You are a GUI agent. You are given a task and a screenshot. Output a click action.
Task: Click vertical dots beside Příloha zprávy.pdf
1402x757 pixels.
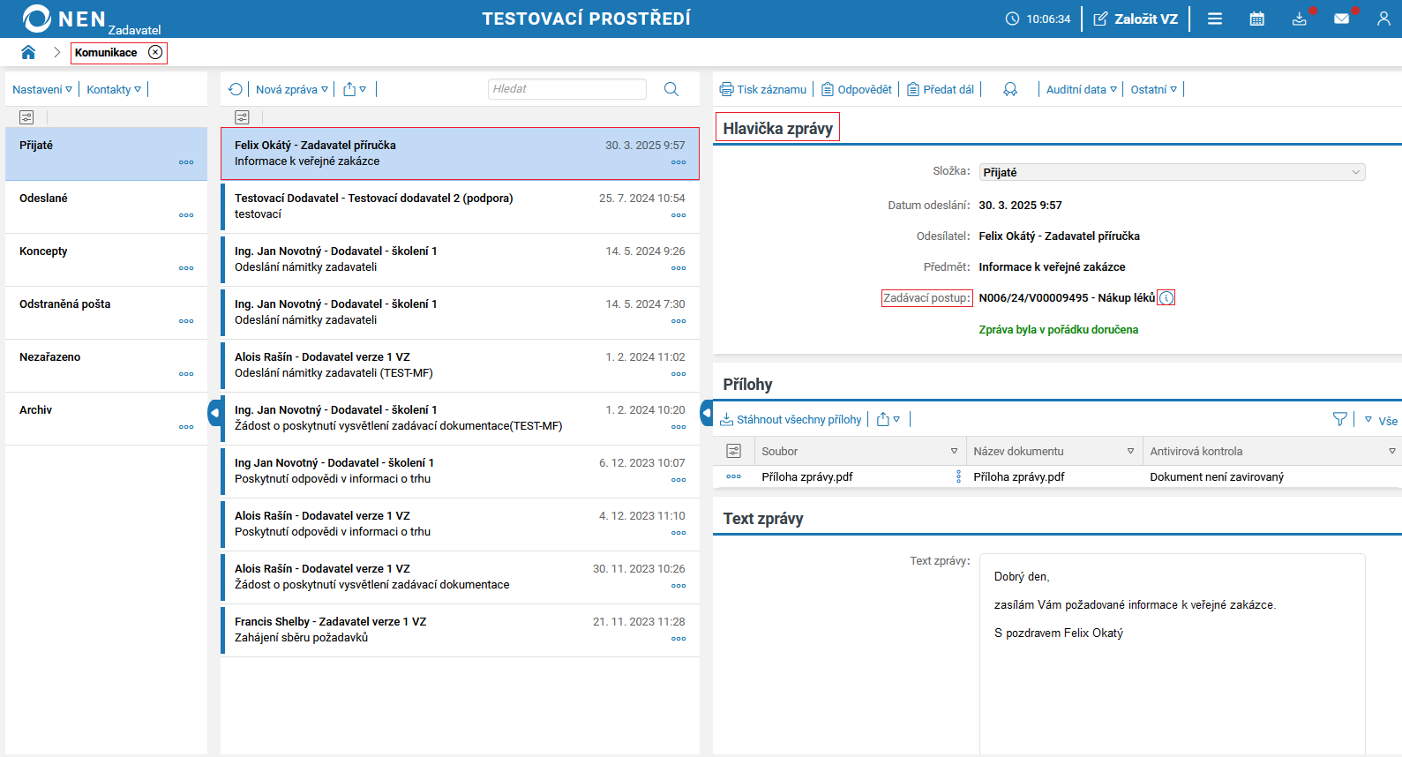pyautogui.click(x=958, y=476)
